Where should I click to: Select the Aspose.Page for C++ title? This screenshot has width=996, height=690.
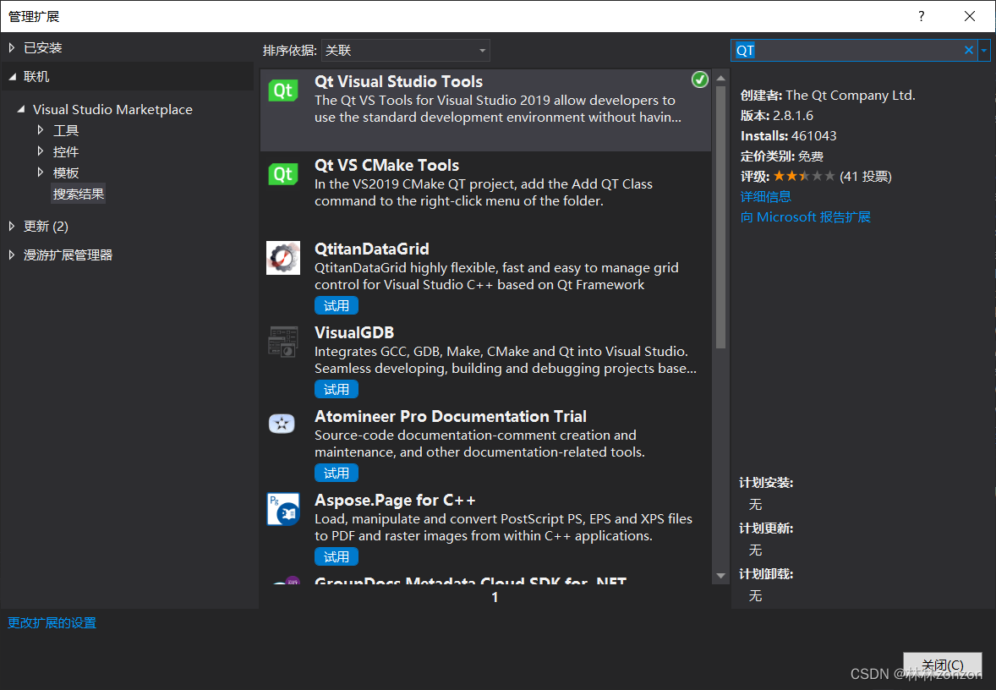(x=395, y=500)
